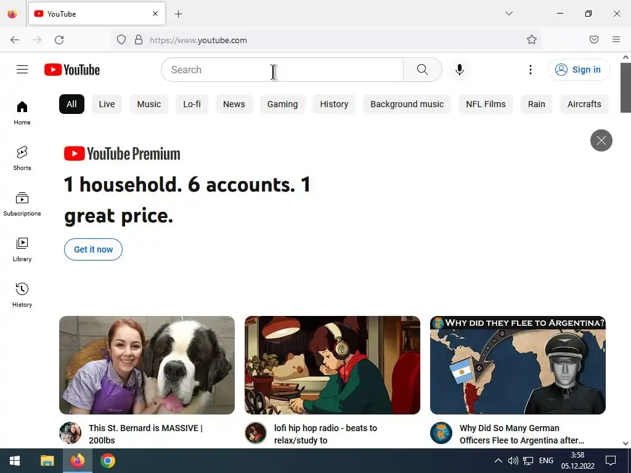Go to Home in sidebar
Screen dimensions: 631x473
22,113
